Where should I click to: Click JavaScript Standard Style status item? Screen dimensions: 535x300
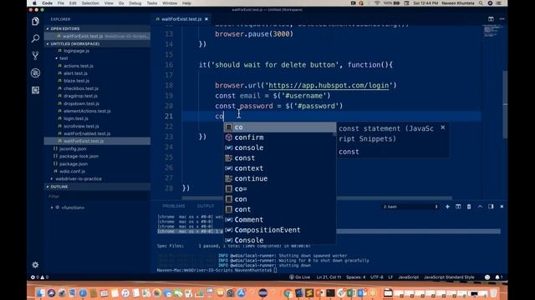click(x=449, y=277)
